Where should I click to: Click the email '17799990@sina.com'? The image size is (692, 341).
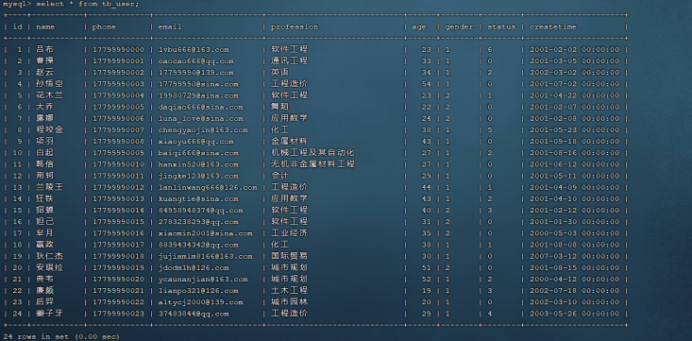(198, 84)
